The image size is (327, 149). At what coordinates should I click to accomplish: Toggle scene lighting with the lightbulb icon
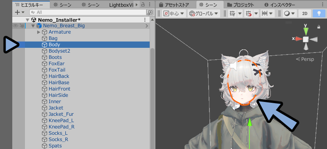click(x=319, y=14)
